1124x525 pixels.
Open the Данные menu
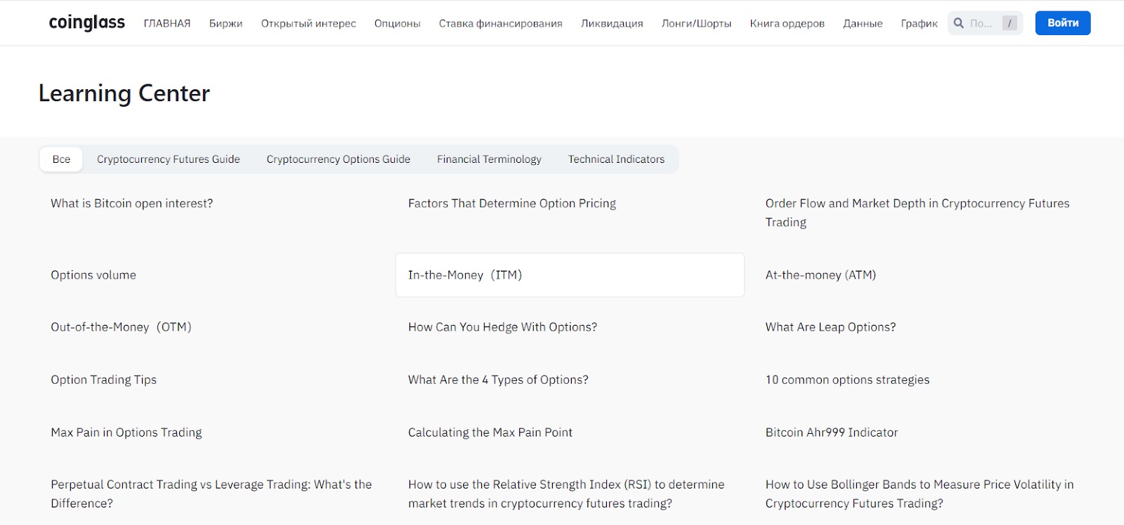(x=863, y=23)
